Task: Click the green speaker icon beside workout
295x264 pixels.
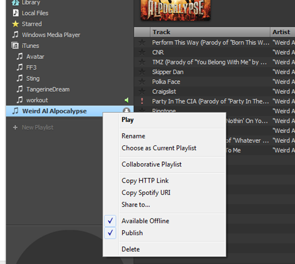Action: point(127,100)
